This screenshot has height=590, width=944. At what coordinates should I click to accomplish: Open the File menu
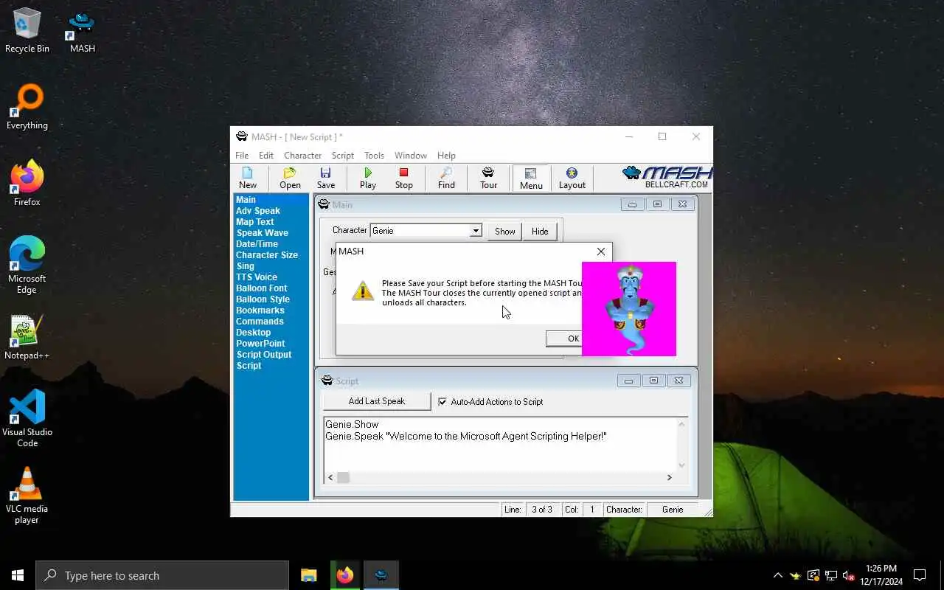click(242, 156)
